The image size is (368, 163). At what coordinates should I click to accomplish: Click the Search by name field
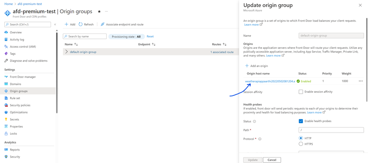[85, 36]
